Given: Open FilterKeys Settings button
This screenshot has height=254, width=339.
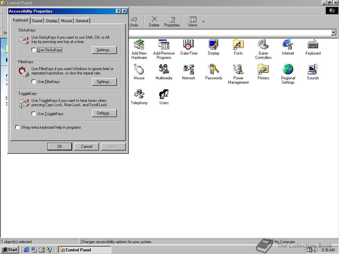Looking at the screenshot, I should (104, 82).
